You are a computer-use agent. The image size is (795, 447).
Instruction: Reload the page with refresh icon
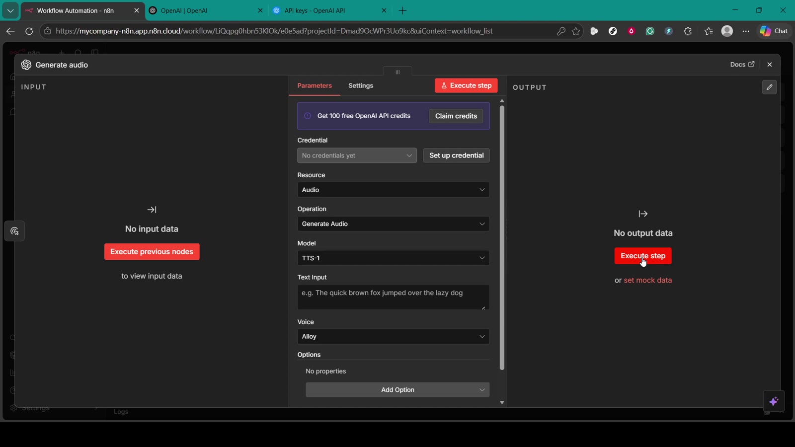[x=29, y=31]
